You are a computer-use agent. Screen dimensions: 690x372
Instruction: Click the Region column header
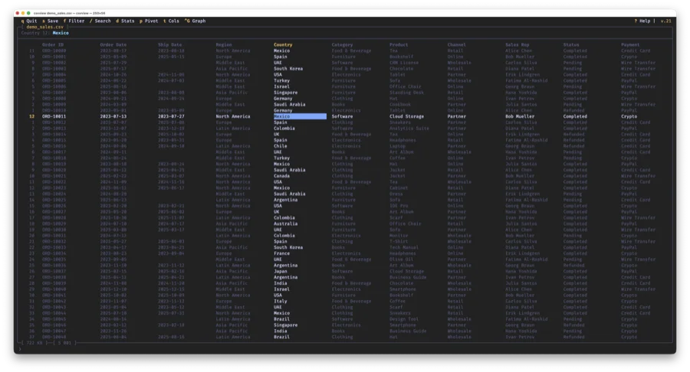pos(224,44)
